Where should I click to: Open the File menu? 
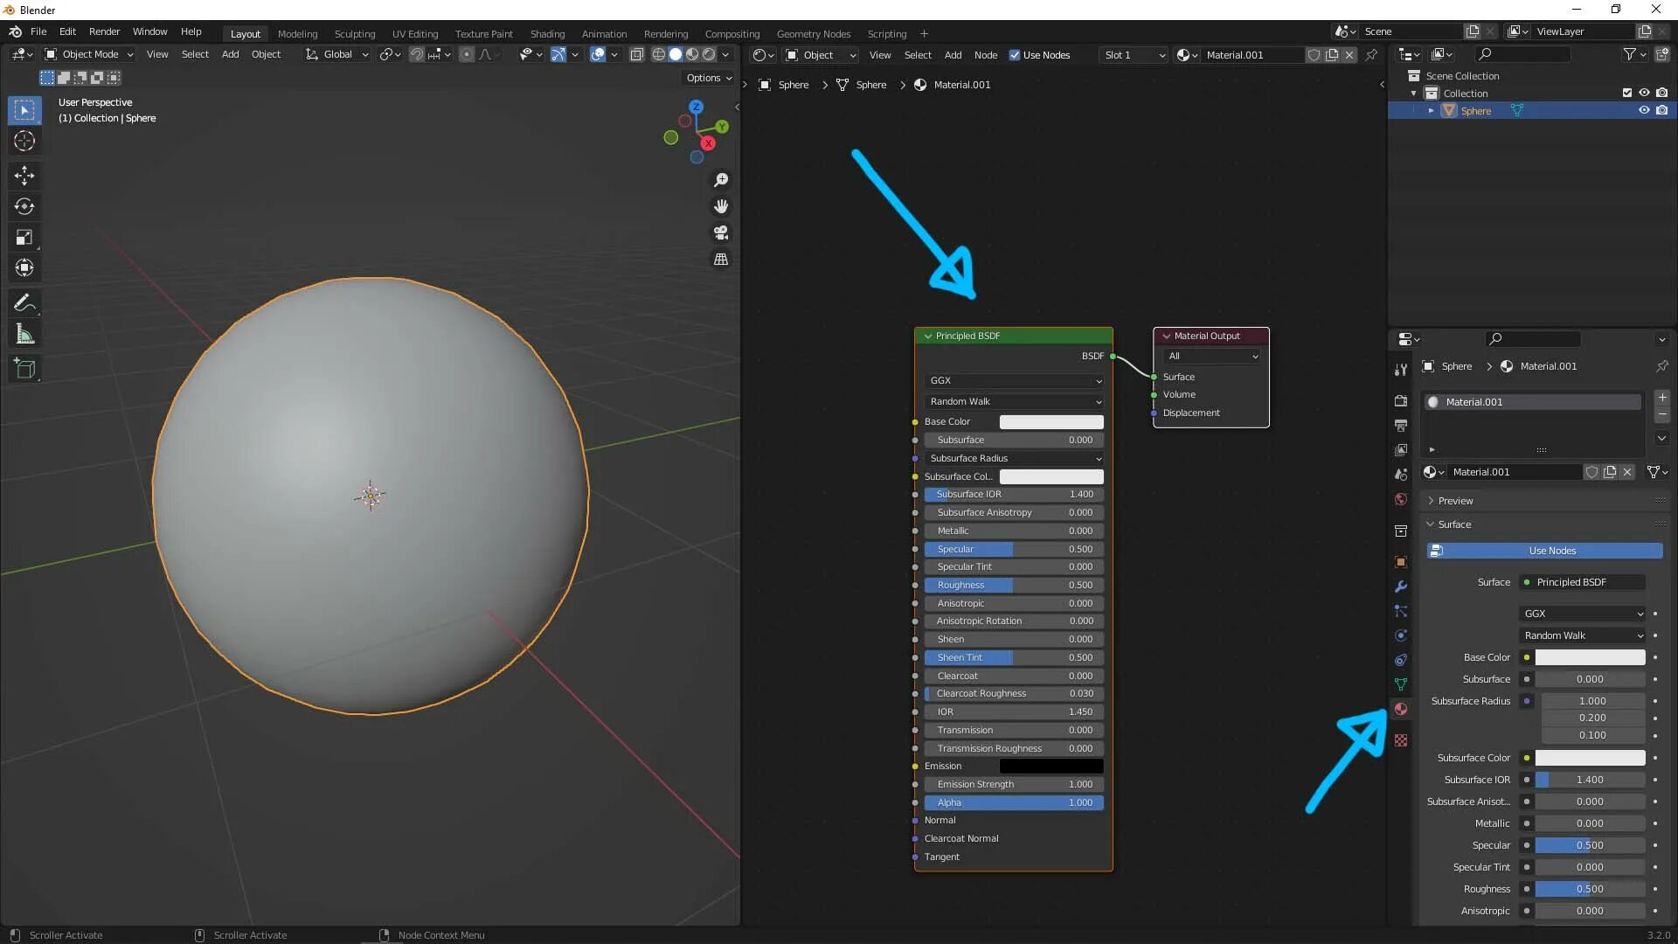(38, 31)
